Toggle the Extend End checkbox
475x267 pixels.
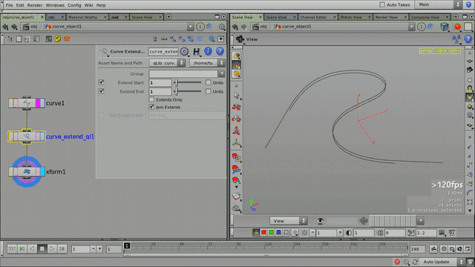pos(102,91)
